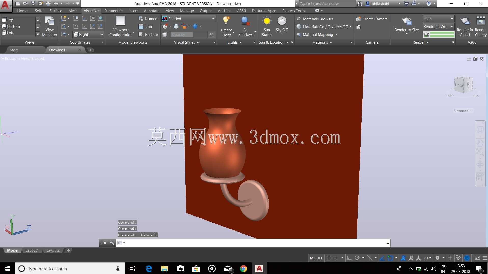Open the Shaded visual style dropdown
The width and height of the screenshot is (488, 274).
(x=189, y=19)
